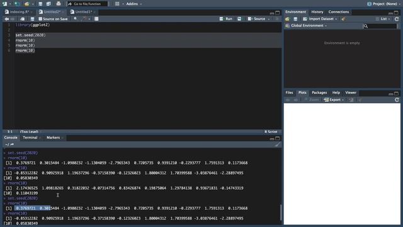The image size is (403, 227).
Task: Save workspace icon in Environment pane
Action: (295, 19)
